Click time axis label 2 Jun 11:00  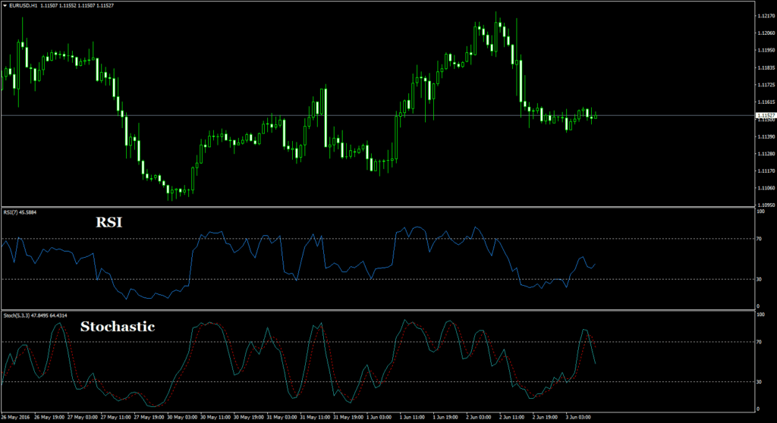[512, 417]
